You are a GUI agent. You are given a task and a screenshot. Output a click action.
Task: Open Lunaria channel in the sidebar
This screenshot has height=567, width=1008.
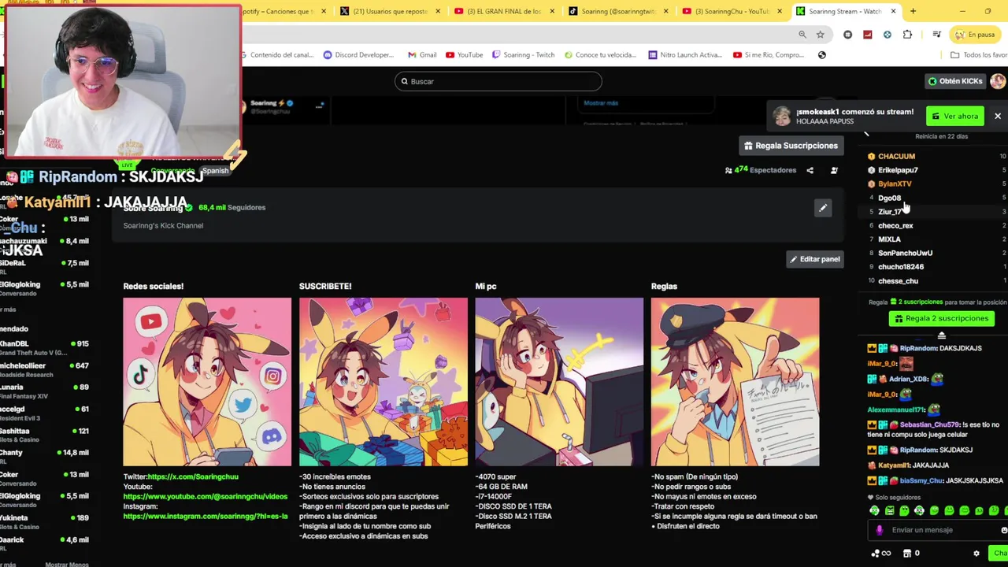coord(44,391)
